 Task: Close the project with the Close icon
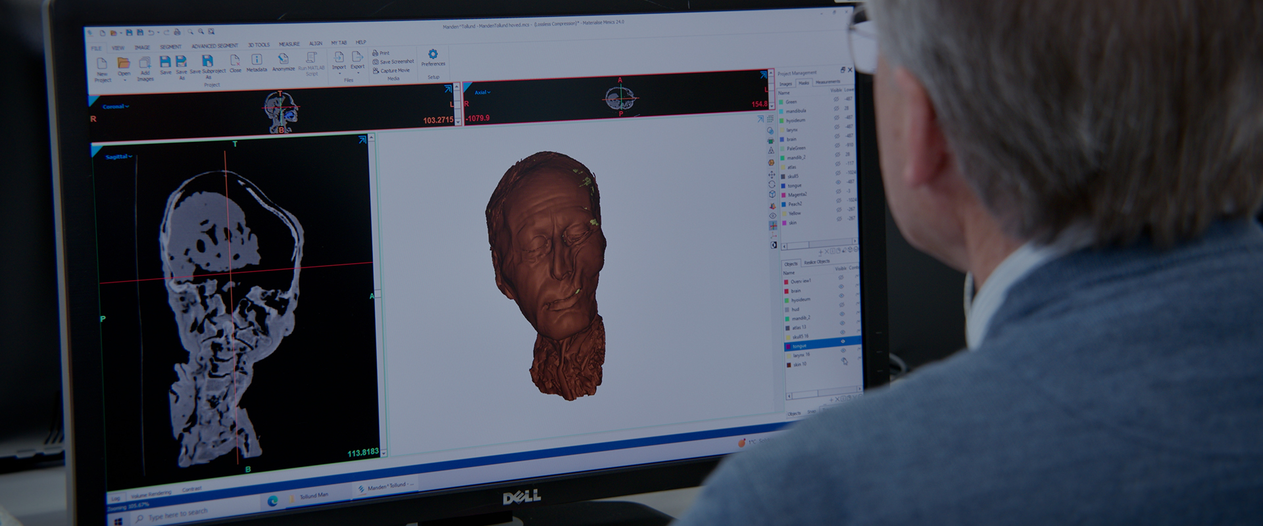(235, 60)
